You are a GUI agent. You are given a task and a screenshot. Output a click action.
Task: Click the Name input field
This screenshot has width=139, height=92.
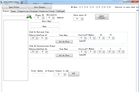pyautogui.click(x=45, y=29)
